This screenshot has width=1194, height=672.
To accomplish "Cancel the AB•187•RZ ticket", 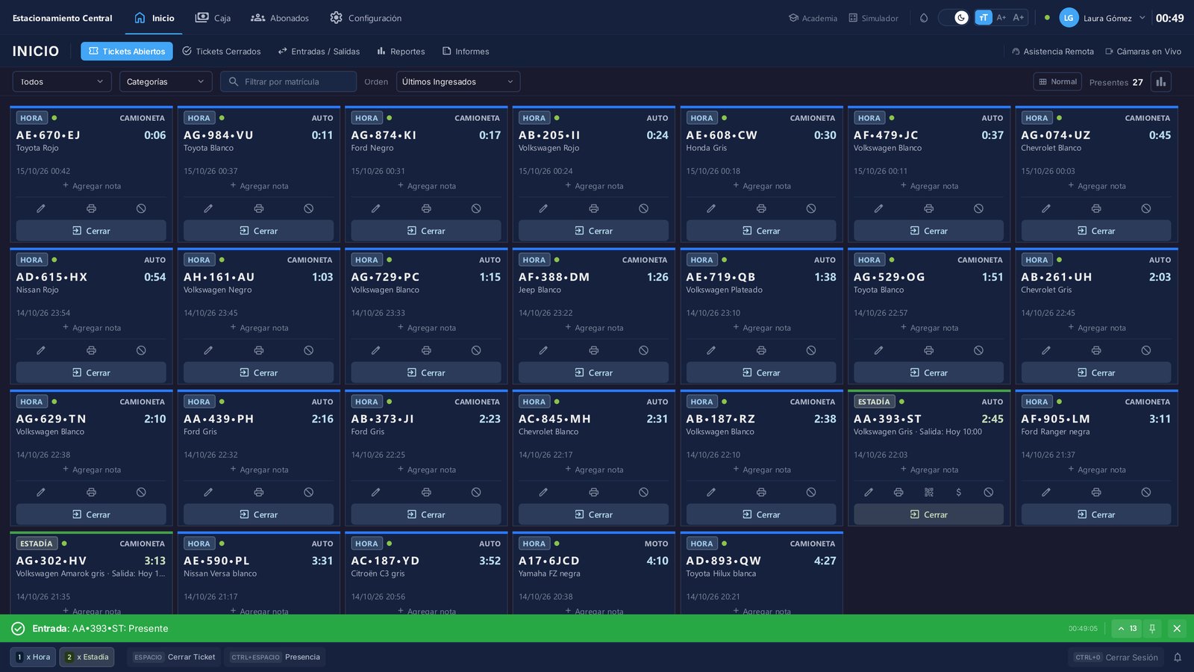I will (810, 492).
